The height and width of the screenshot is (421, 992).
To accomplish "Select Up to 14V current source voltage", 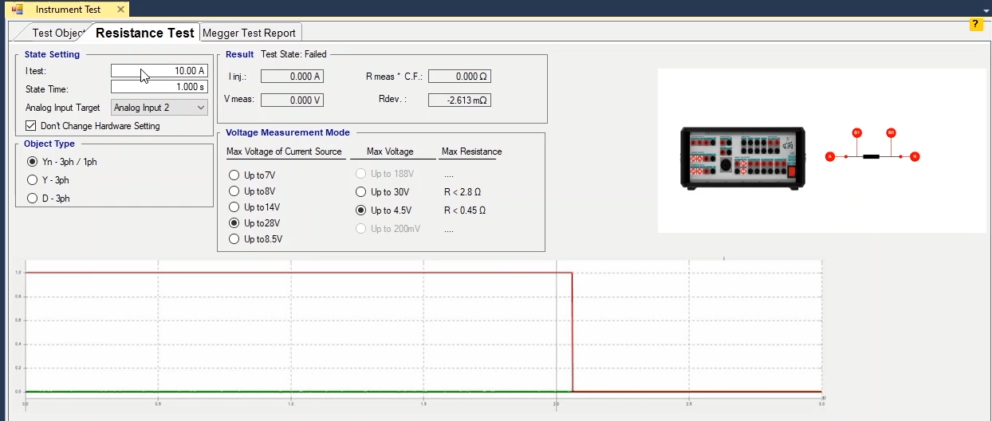I will (234, 207).
